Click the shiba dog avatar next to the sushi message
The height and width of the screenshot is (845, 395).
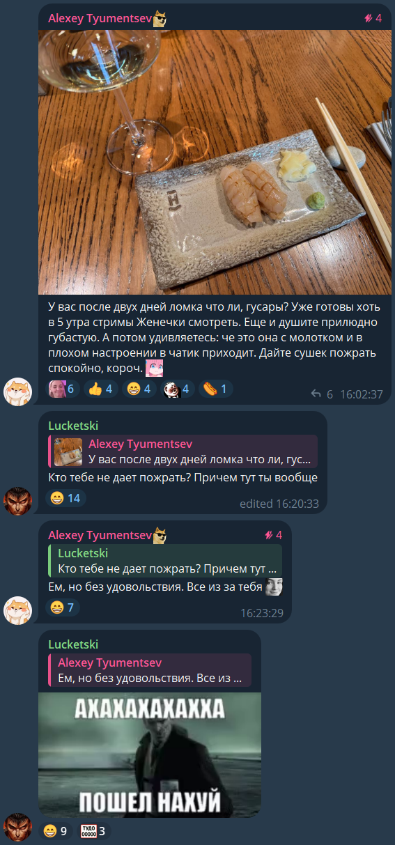coord(18,392)
